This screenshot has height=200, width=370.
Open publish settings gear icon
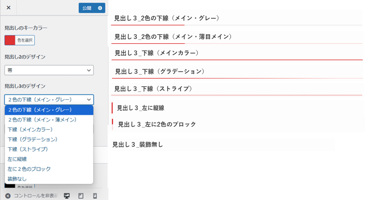tap(100, 8)
